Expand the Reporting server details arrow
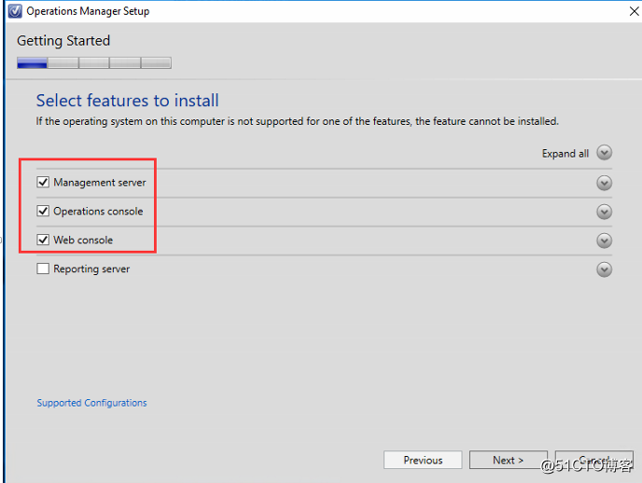The height and width of the screenshot is (483, 642). tap(604, 269)
